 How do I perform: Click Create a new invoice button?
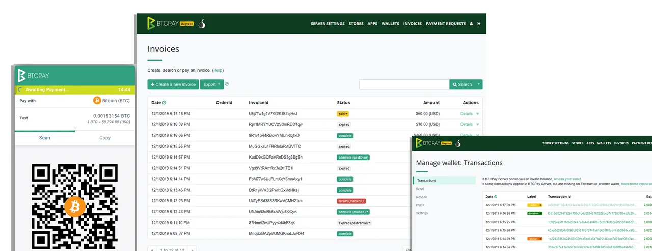(173, 84)
